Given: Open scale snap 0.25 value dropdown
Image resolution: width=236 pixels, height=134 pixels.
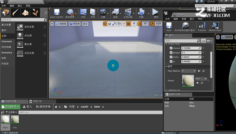Looking at the screenshot, I should [158, 24].
